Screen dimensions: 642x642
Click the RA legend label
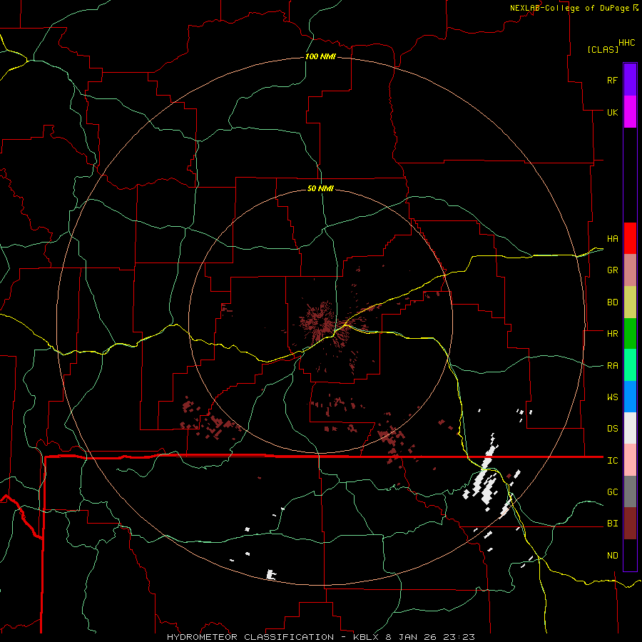(x=613, y=366)
